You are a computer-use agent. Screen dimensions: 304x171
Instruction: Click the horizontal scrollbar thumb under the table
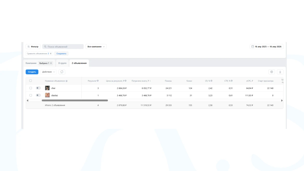click(x=75, y=100)
